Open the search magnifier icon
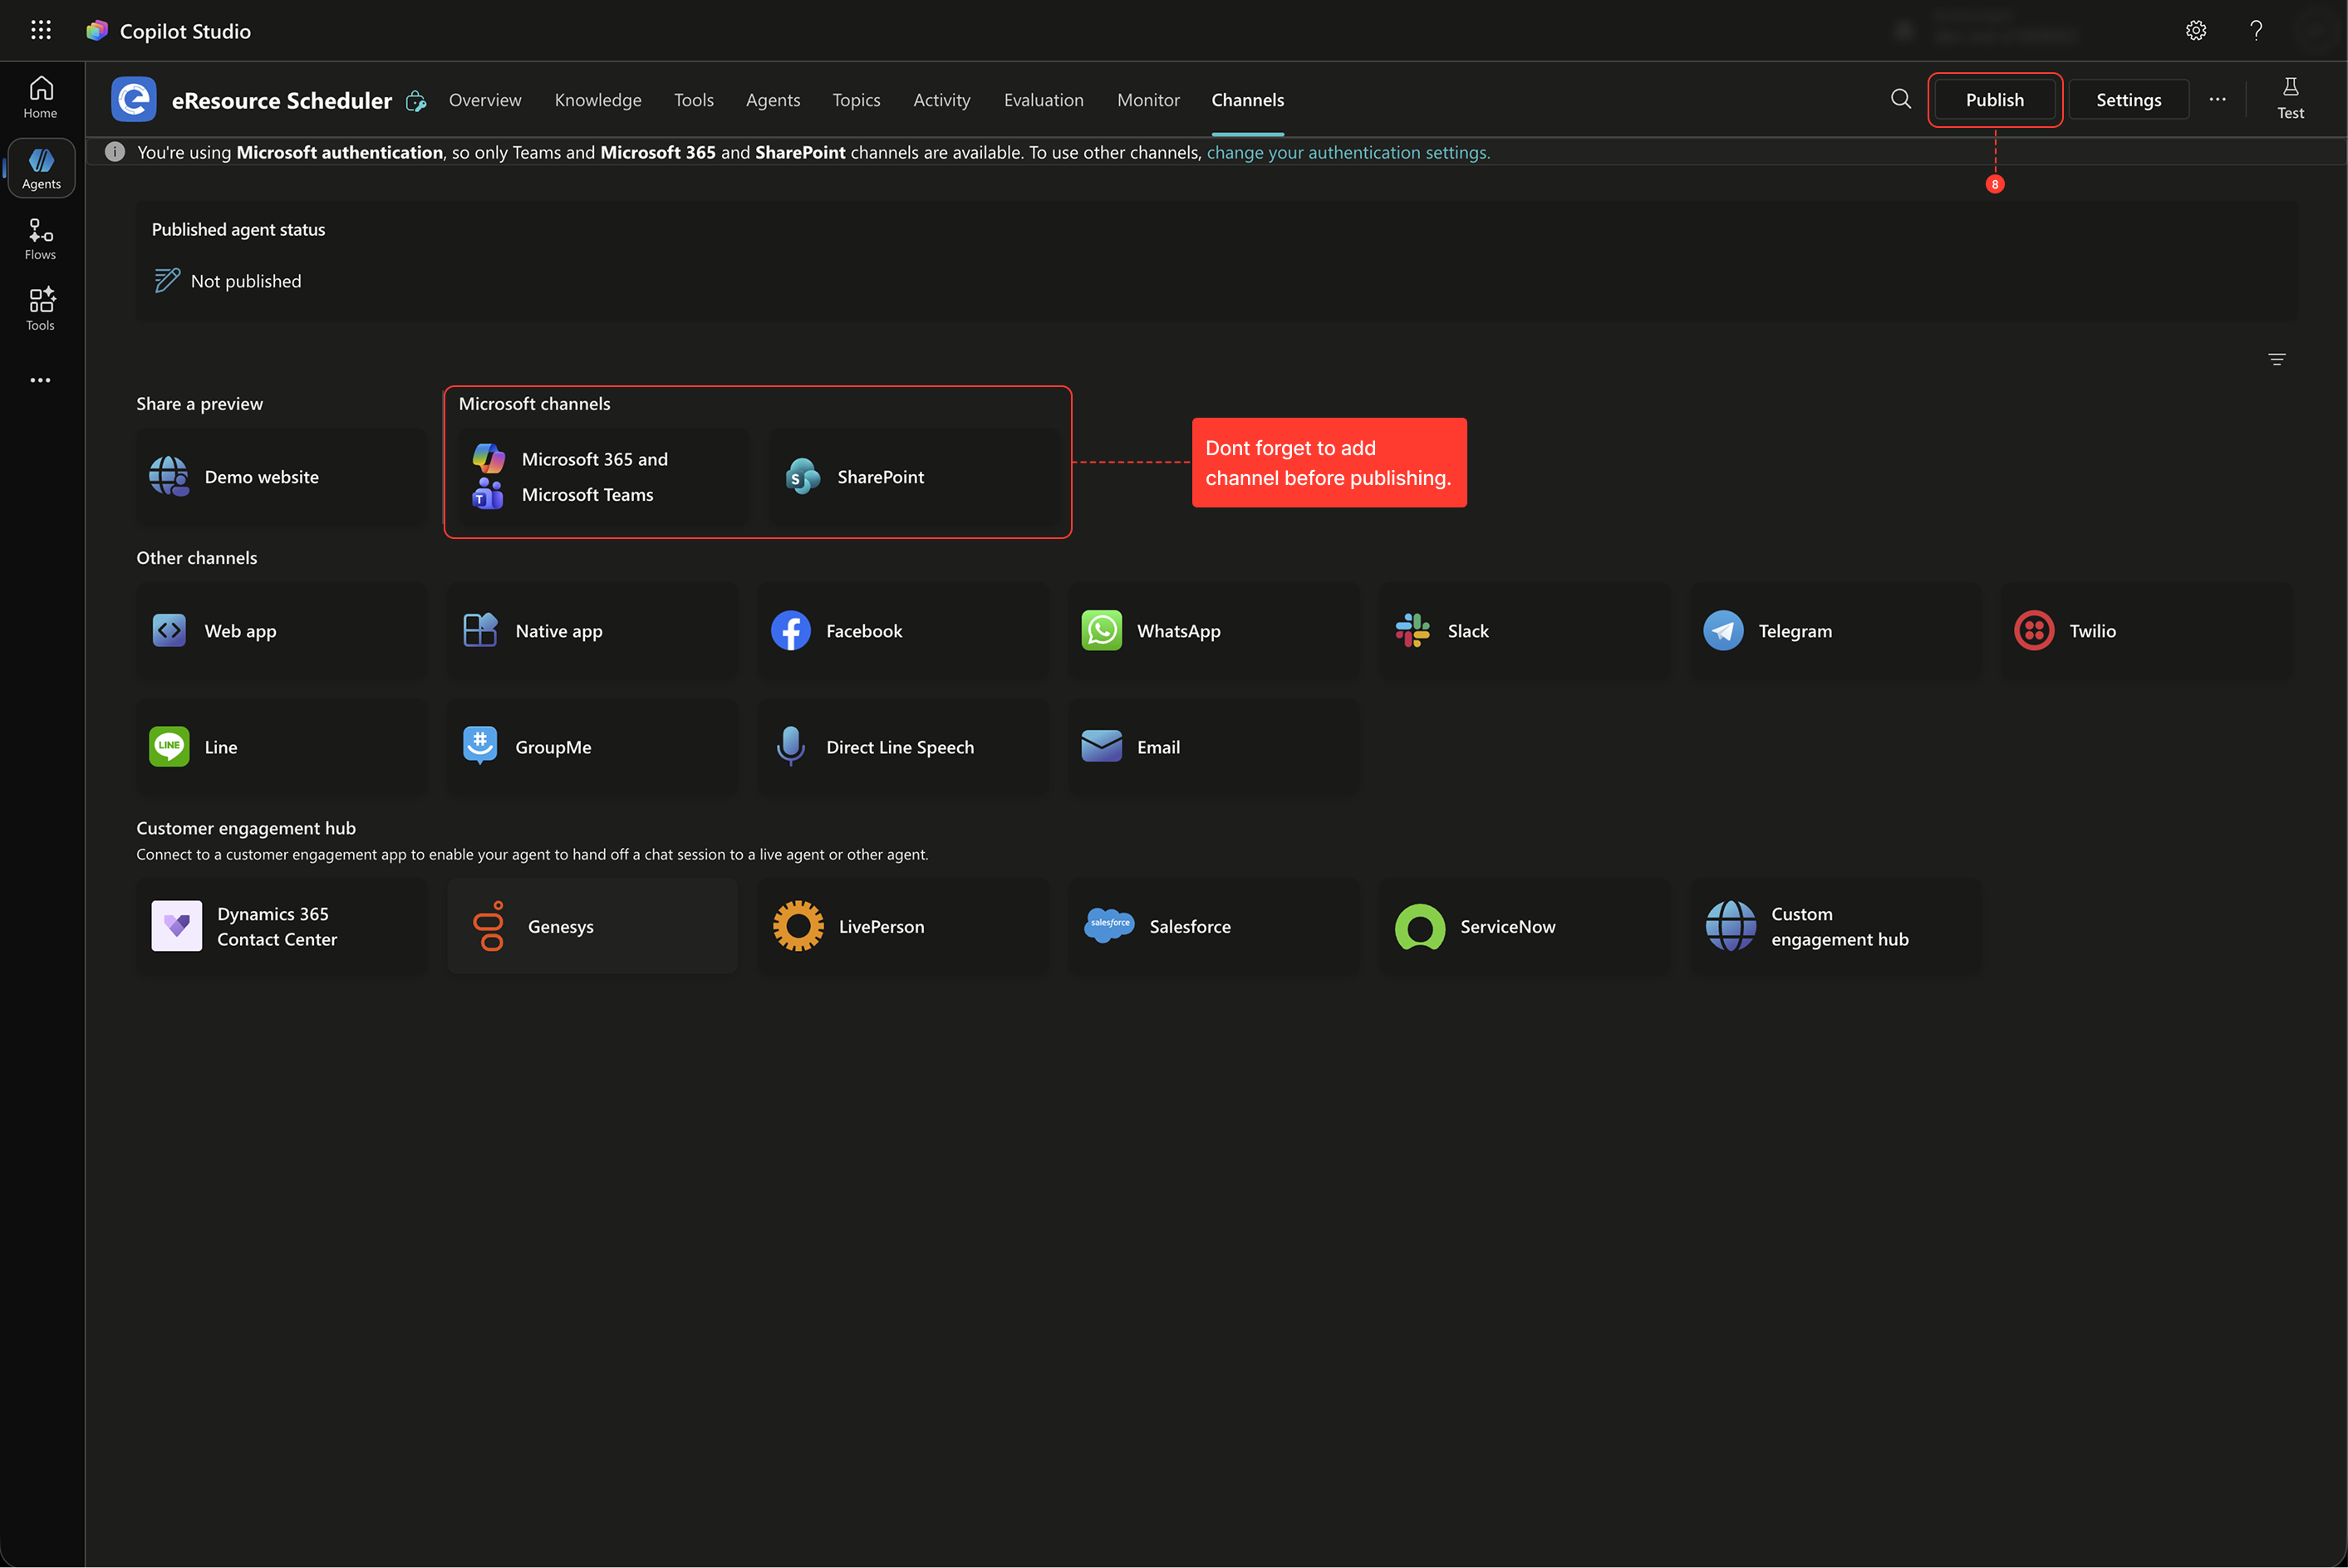2348x1568 pixels. point(1901,99)
